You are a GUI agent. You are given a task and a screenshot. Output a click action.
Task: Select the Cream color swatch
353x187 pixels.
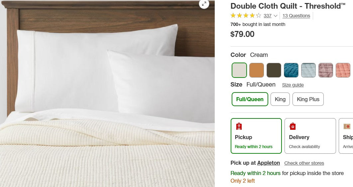239,70
